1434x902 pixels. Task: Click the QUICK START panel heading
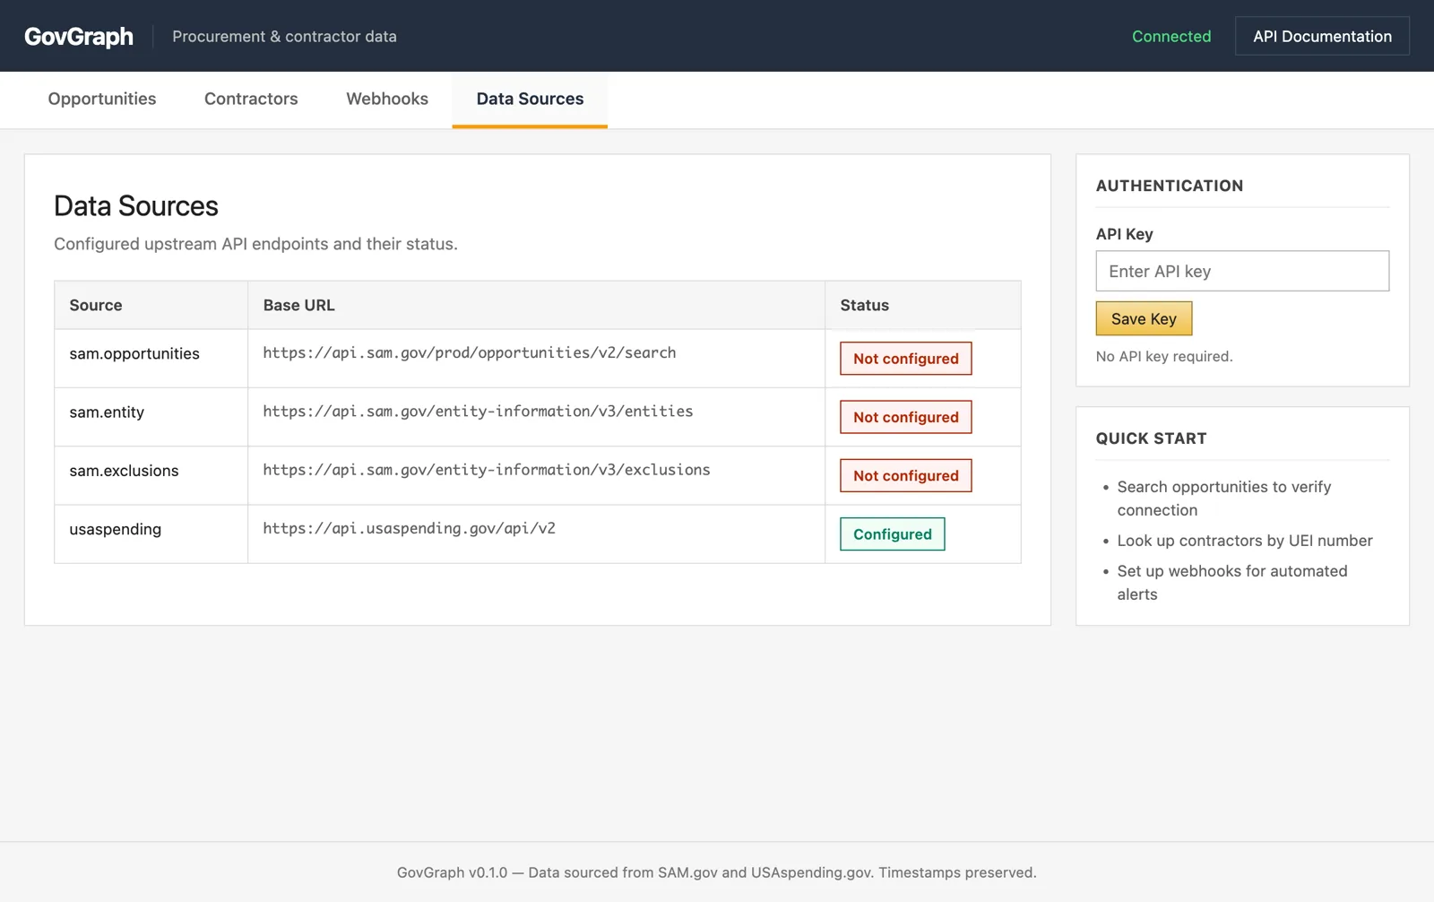1151,438
